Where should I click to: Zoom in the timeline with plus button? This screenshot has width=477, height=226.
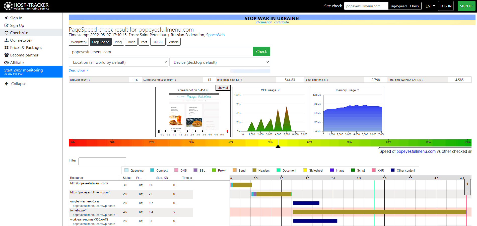tap(467, 184)
